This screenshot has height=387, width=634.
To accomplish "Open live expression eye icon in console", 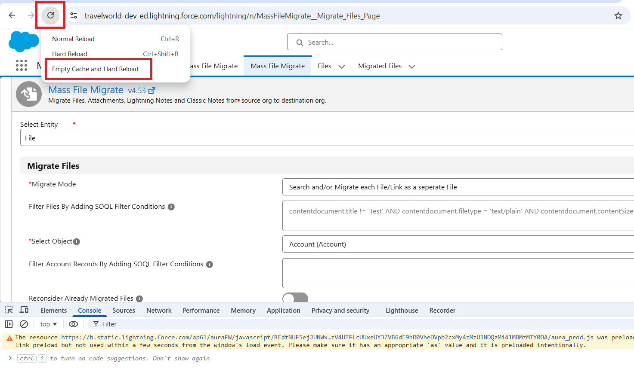I will click(x=74, y=324).
